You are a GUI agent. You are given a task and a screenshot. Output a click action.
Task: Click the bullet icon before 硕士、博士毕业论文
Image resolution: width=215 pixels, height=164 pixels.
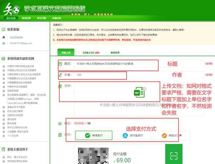click(4, 157)
